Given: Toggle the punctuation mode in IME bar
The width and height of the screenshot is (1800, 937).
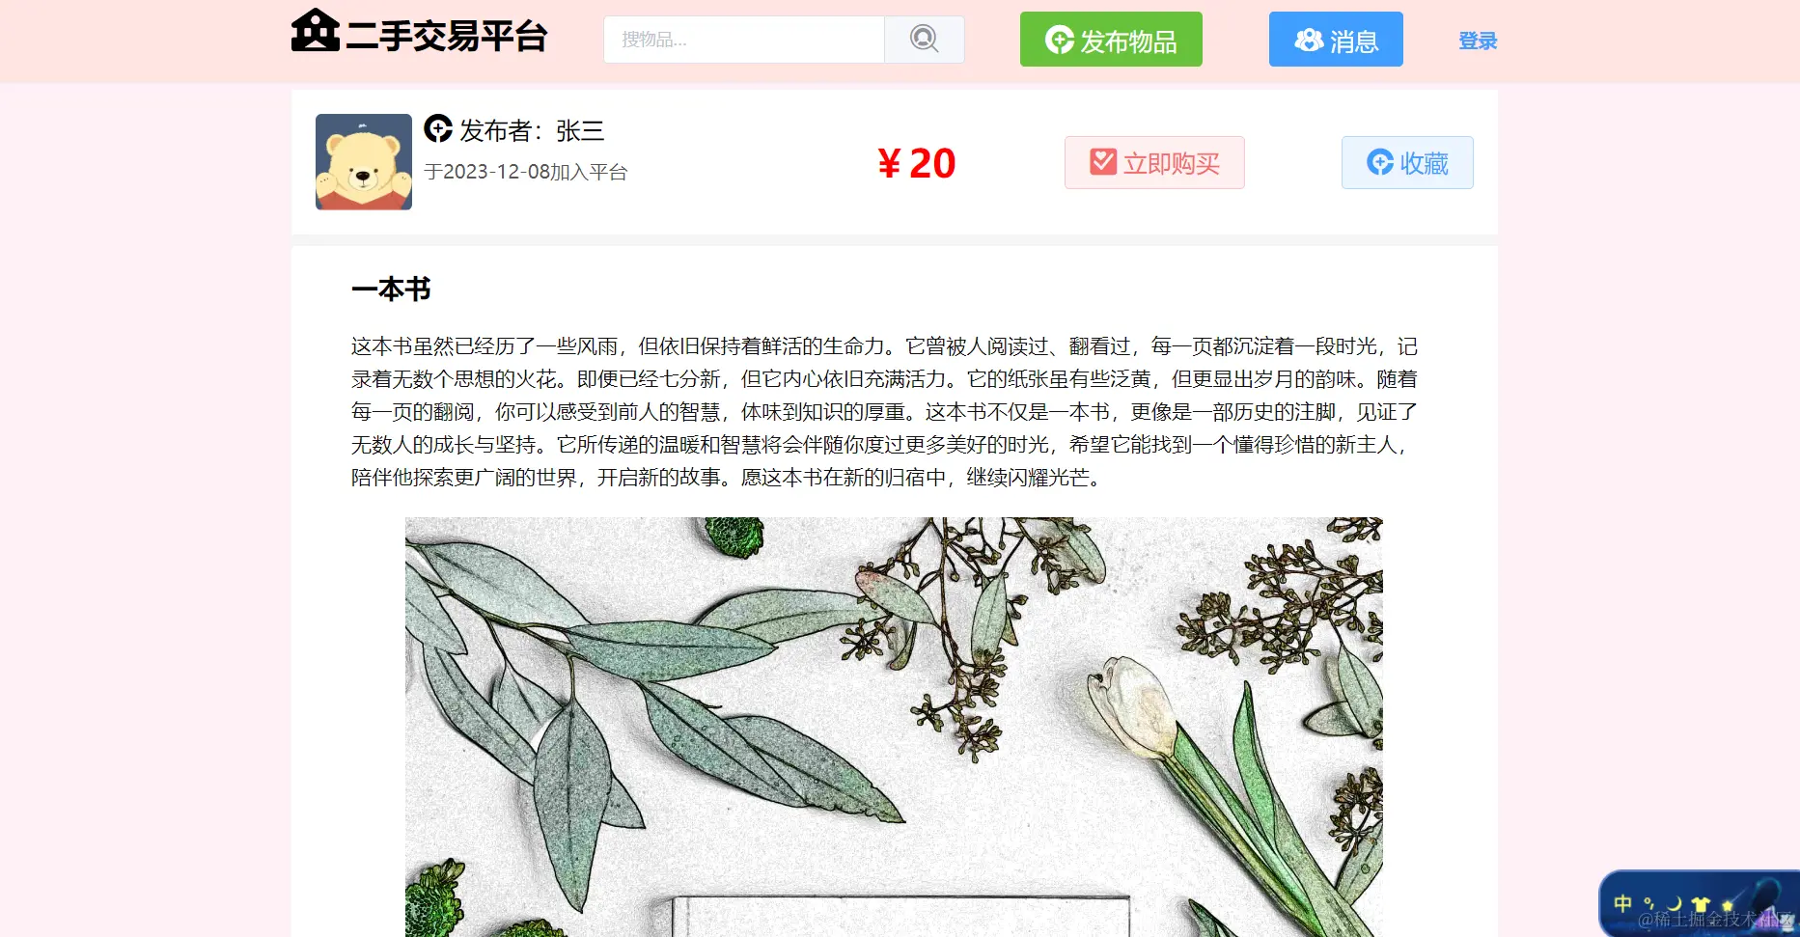Looking at the screenshot, I should click(1648, 904).
